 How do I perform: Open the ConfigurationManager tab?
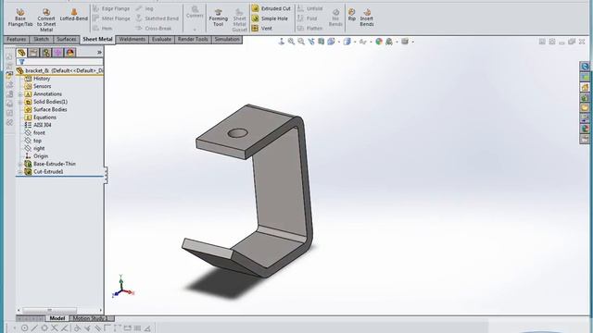[45, 53]
